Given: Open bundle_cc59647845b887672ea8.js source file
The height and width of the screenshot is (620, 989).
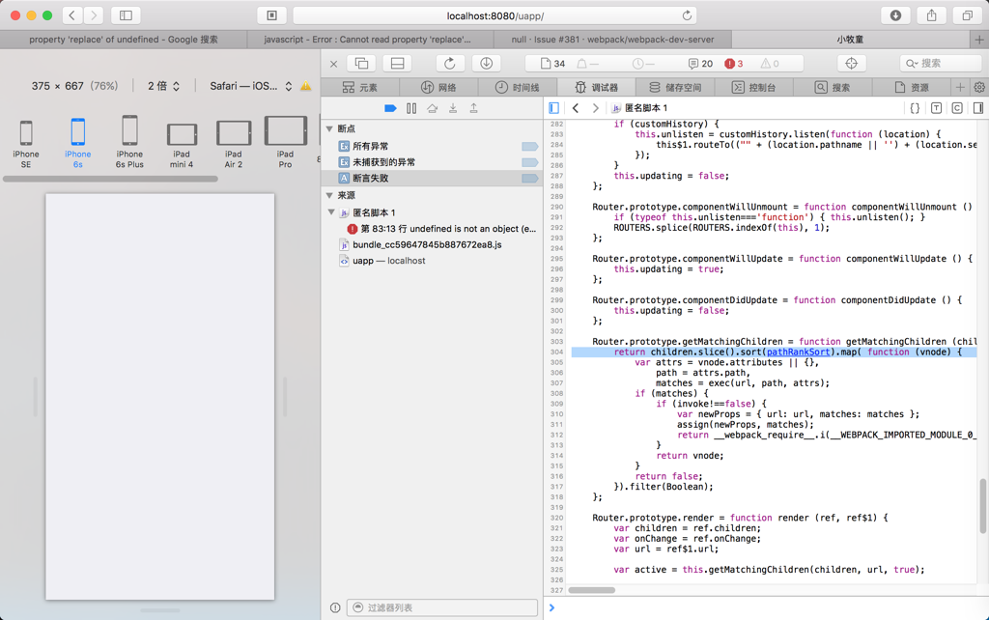Looking at the screenshot, I should click(426, 245).
